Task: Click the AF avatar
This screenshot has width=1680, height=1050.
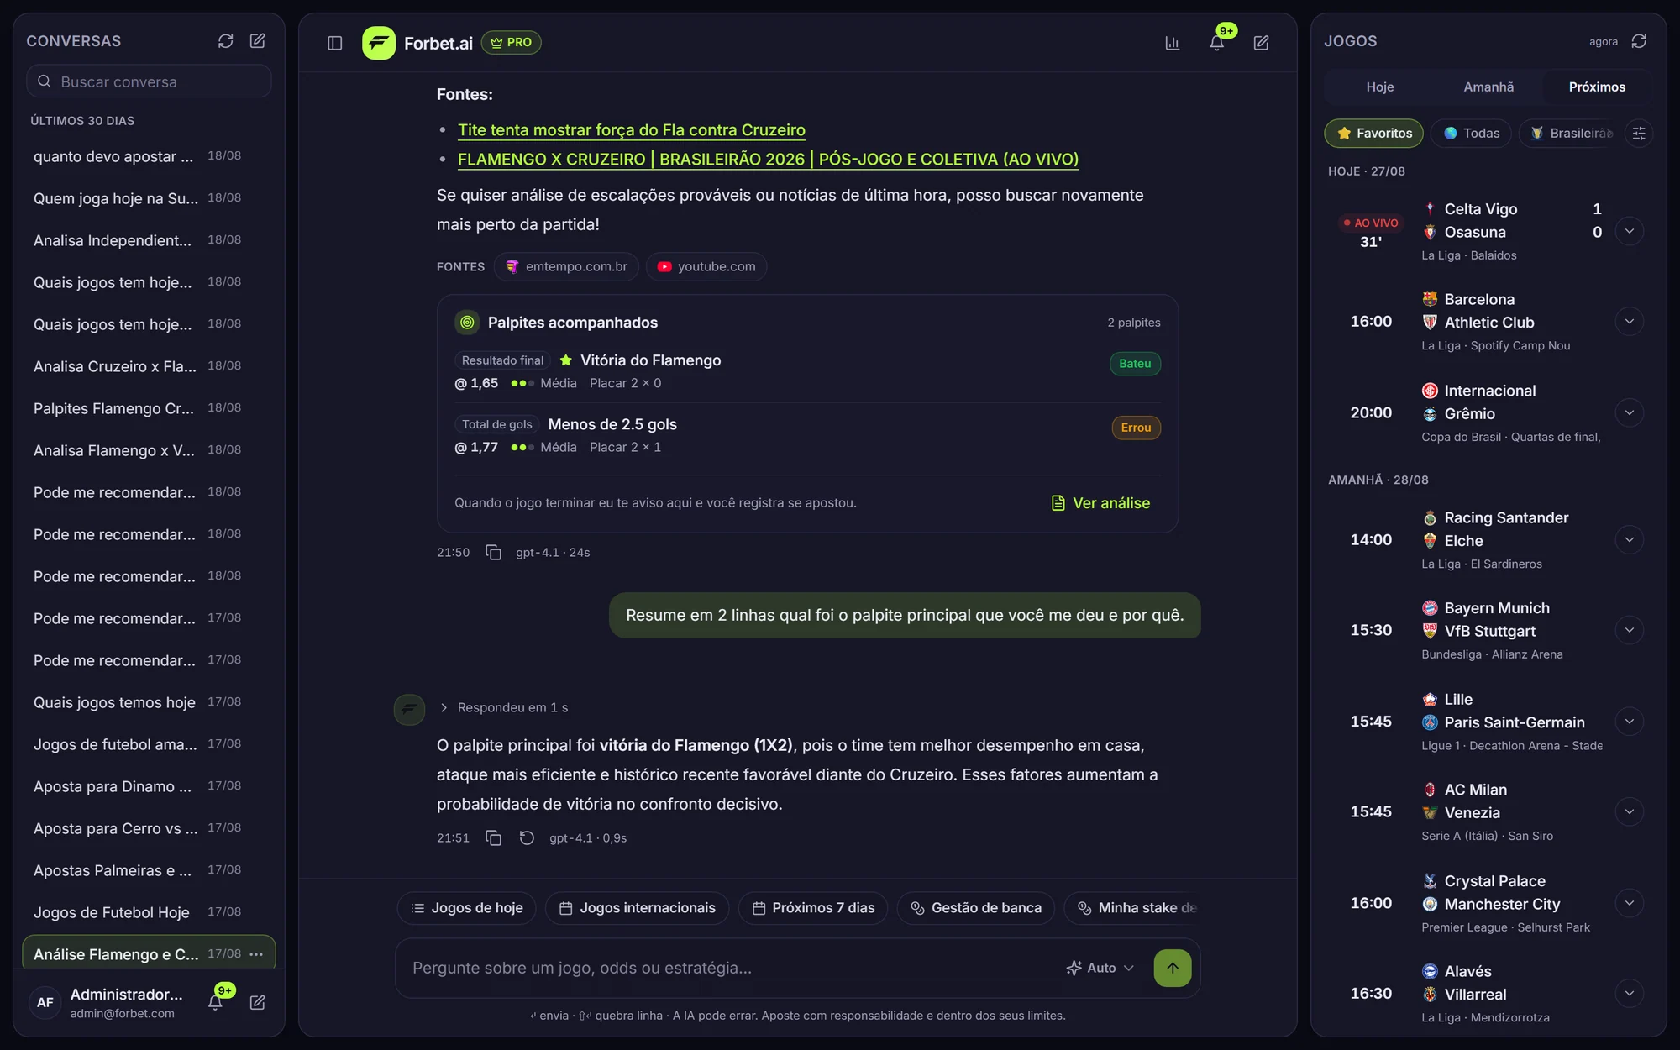Action: click(45, 1002)
